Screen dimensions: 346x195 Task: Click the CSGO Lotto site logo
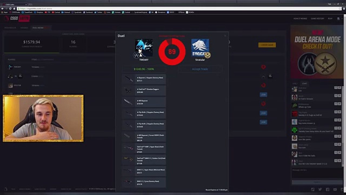point(17,19)
